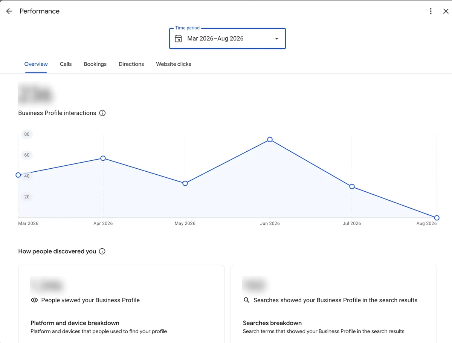Click the calendar icon in Time period
This screenshot has width=452, height=343.
coord(179,38)
